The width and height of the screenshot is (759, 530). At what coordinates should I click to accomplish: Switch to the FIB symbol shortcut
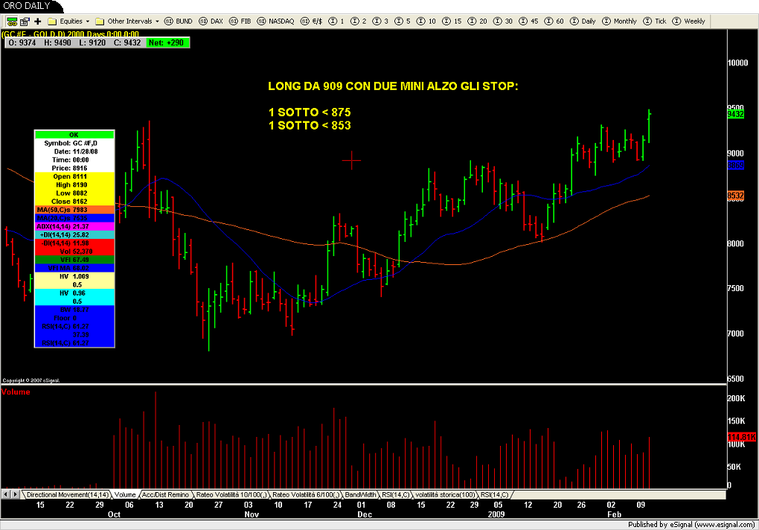(x=240, y=22)
